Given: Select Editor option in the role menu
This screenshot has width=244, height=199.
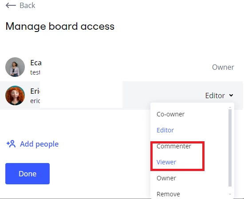Looking at the screenshot, I should [165, 130].
